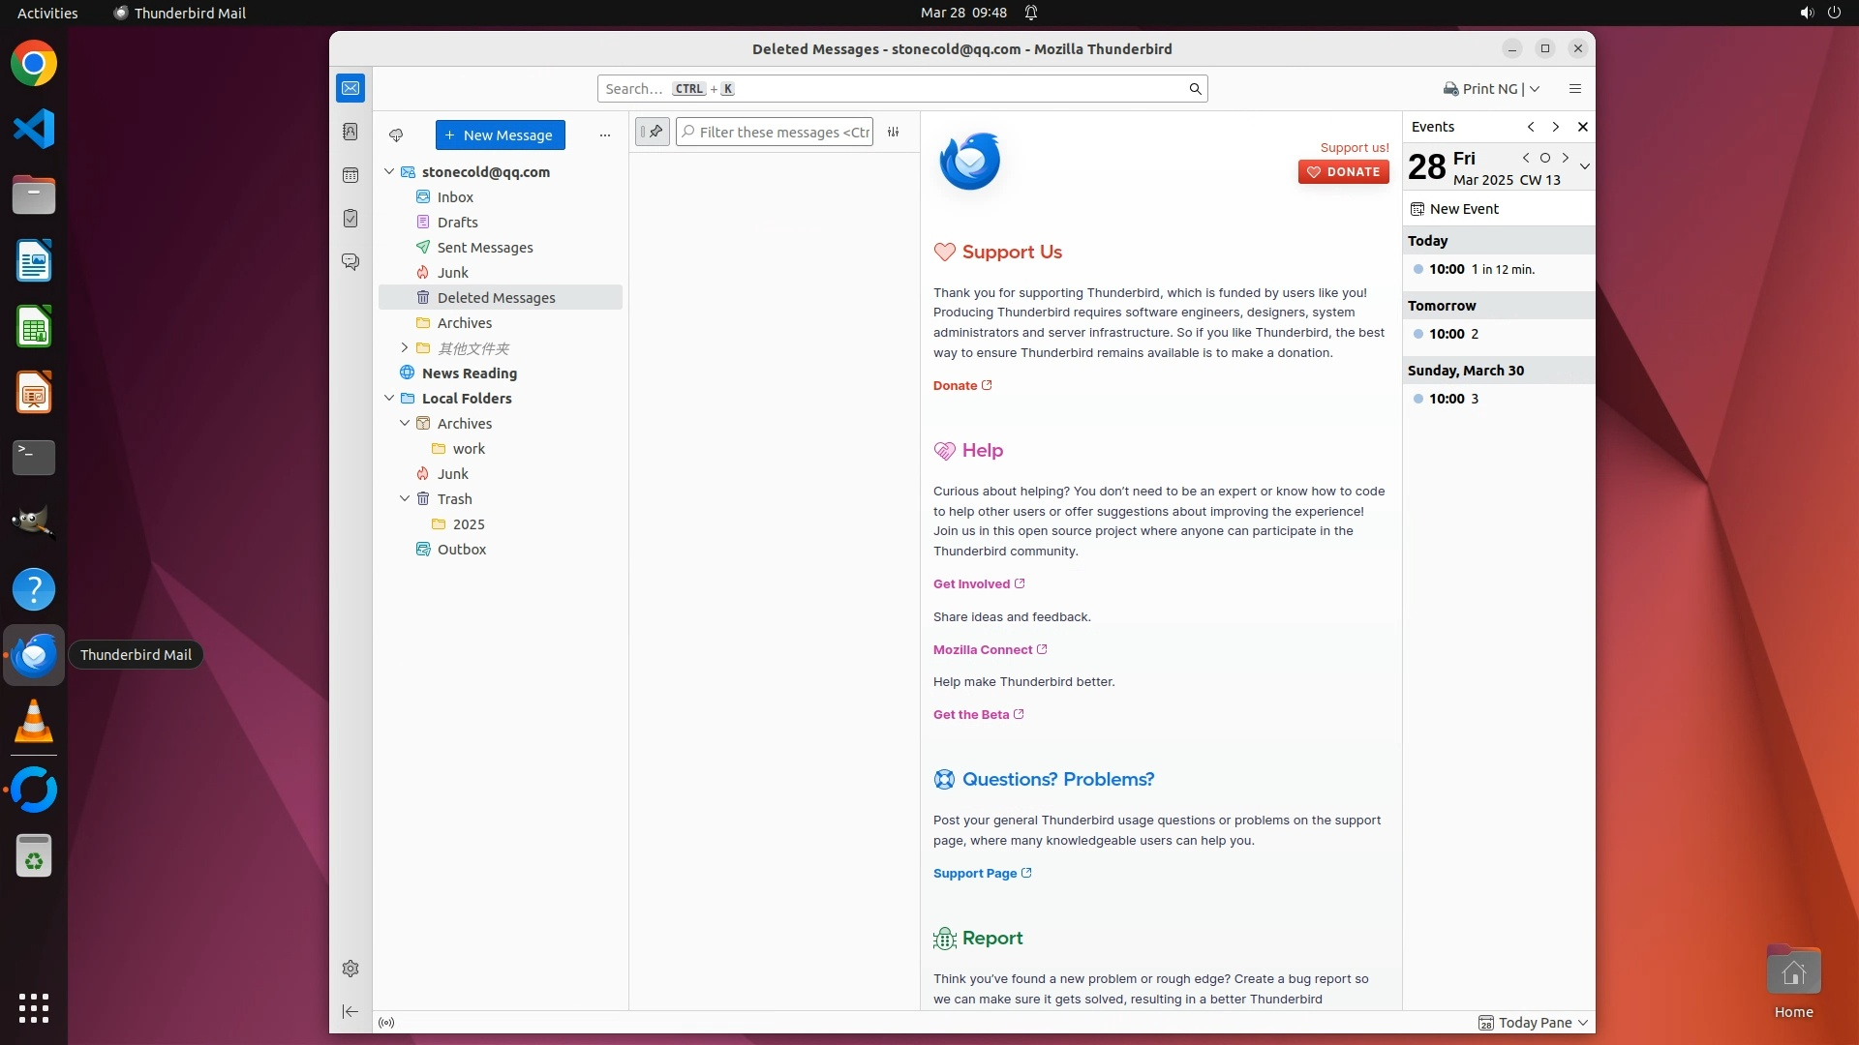This screenshot has height=1045, width=1859.
Task: Click the global Search input field
Action: tap(900, 89)
